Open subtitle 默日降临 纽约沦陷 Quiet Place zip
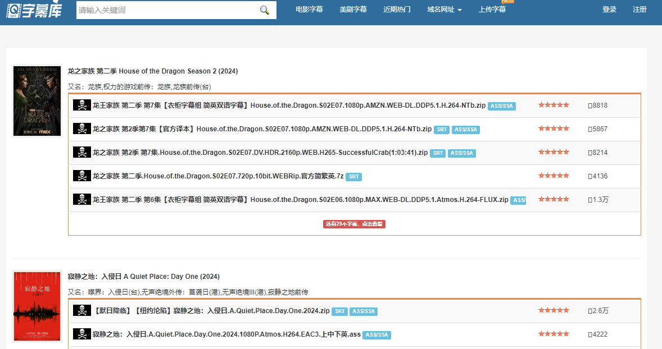The height and width of the screenshot is (349, 662). tap(211, 311)
